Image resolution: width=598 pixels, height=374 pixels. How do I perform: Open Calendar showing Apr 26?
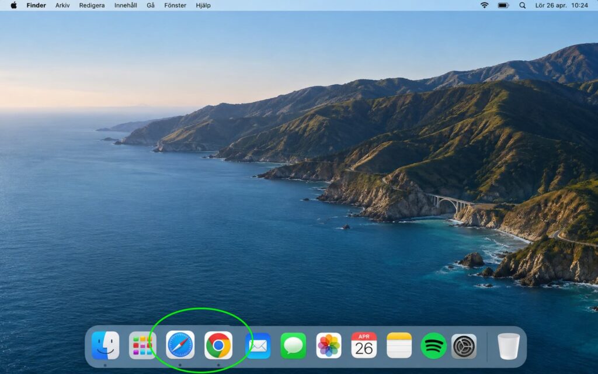pos(364,345)
